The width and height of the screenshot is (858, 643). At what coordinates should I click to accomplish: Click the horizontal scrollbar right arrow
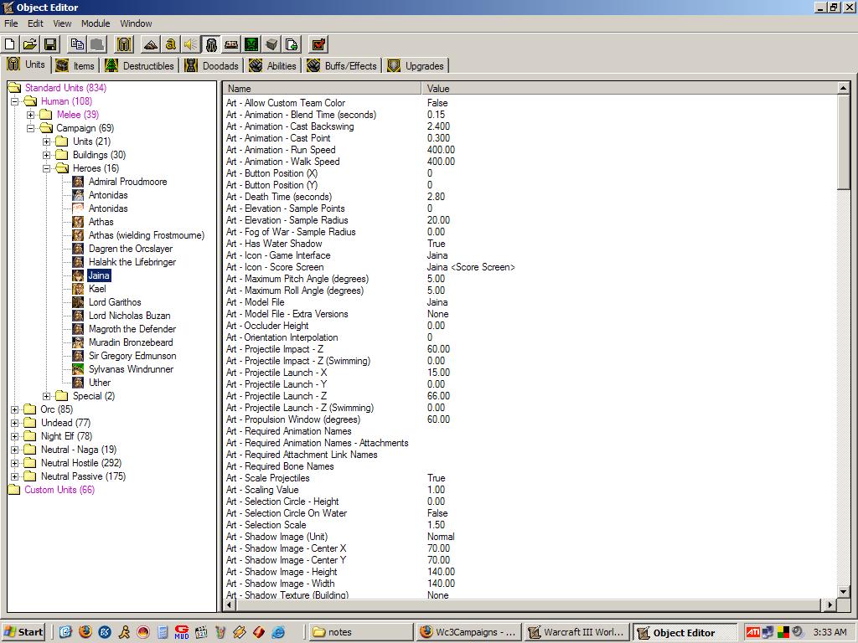point(830,604)
